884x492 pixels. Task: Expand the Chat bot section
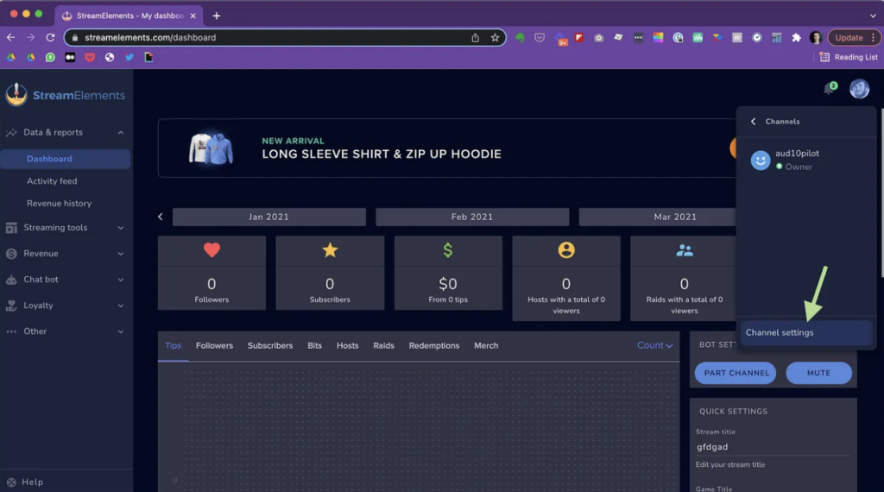point(66,280)
